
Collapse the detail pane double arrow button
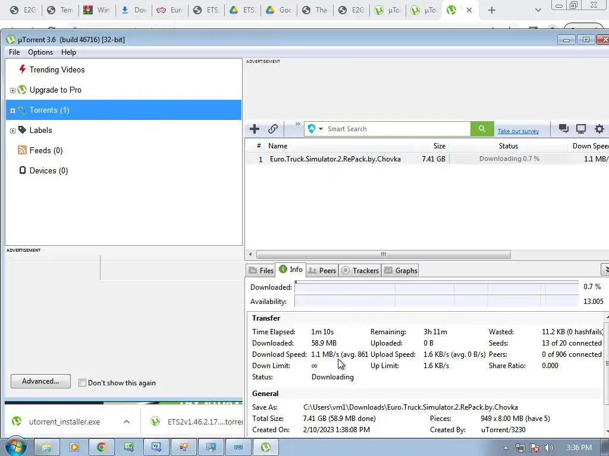(x=605, y=269)
